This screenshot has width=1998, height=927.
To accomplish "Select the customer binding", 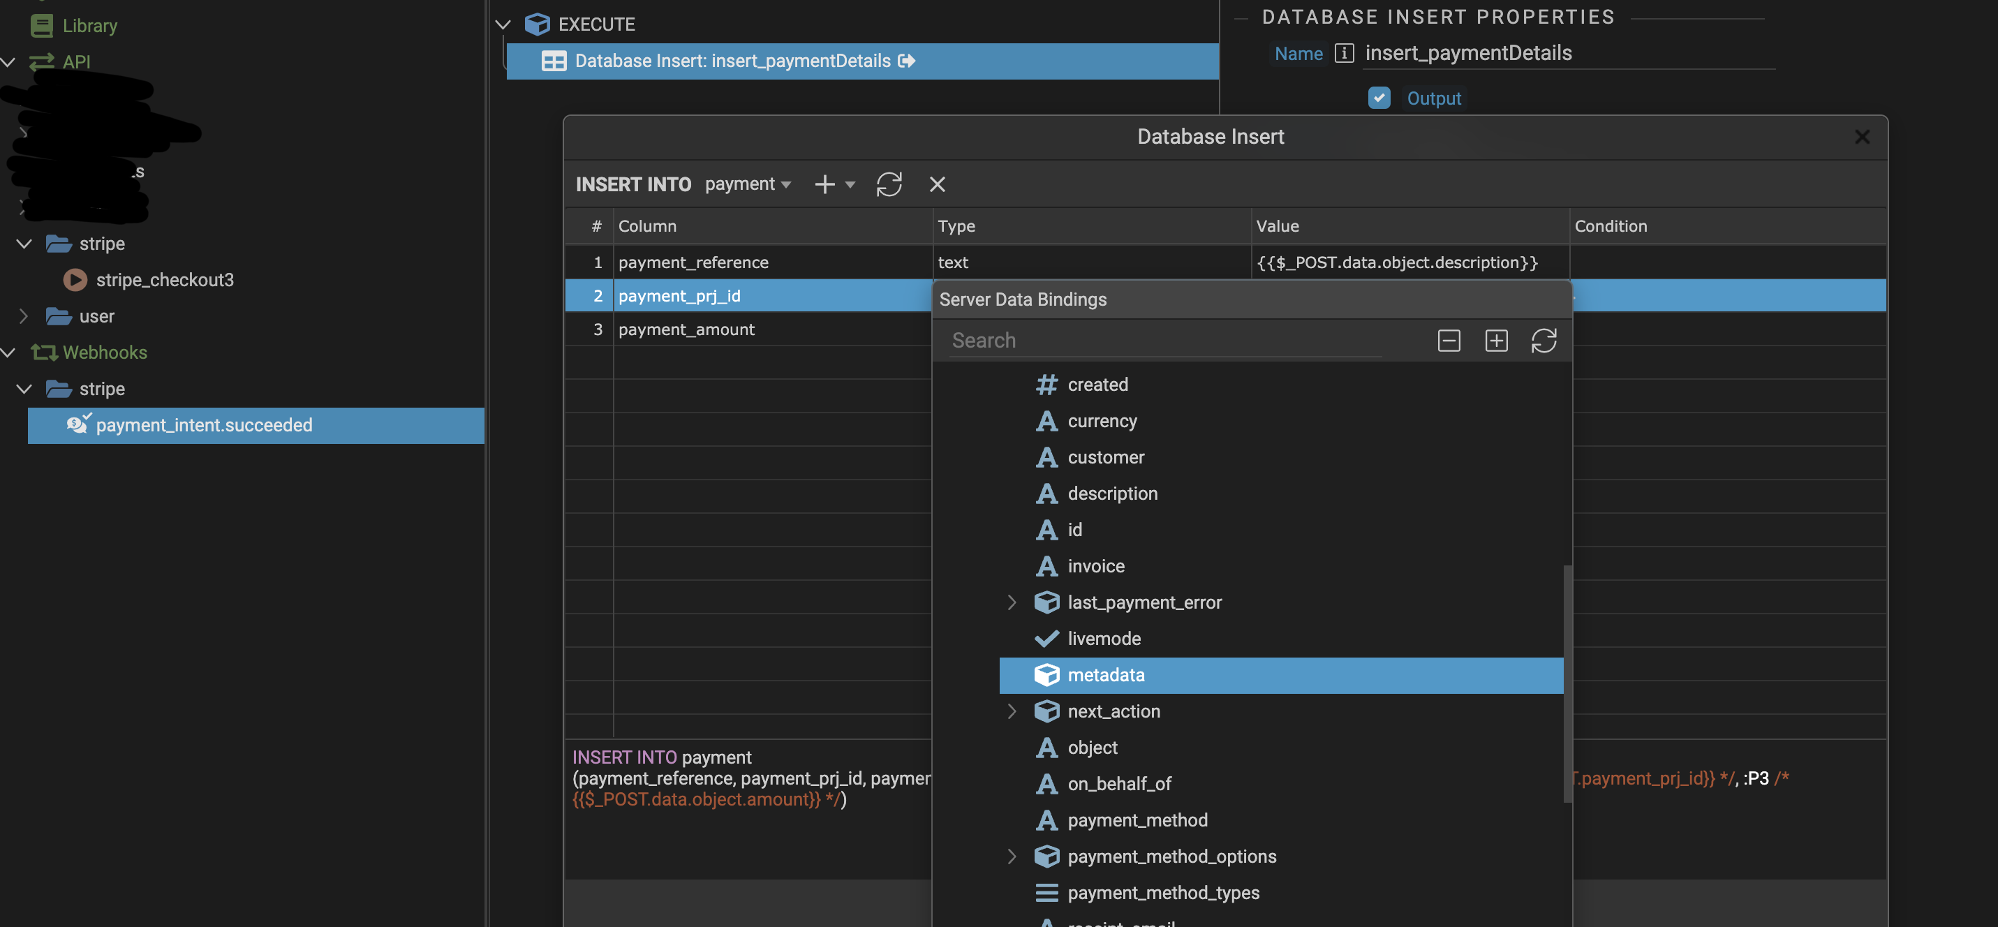I will 1105,457.
